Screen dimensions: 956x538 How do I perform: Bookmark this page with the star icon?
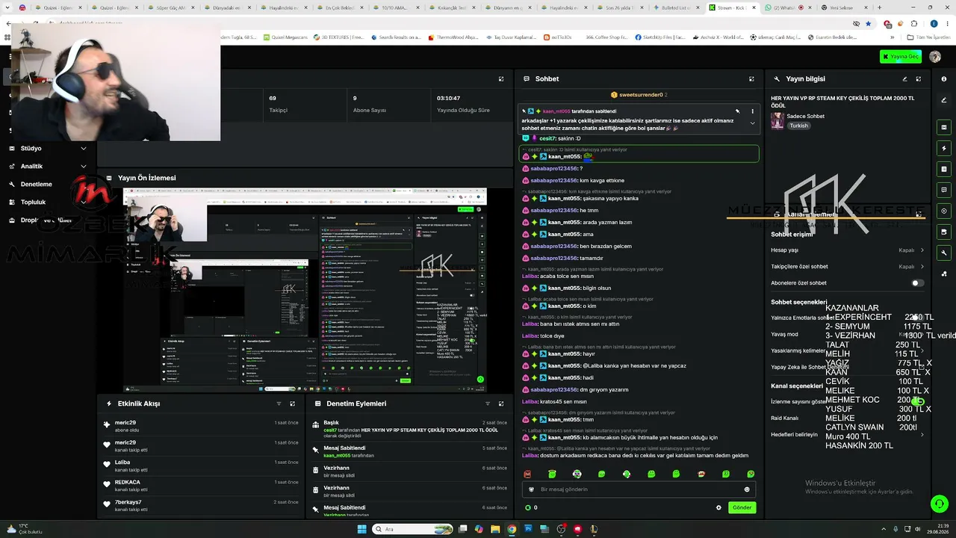868,24
